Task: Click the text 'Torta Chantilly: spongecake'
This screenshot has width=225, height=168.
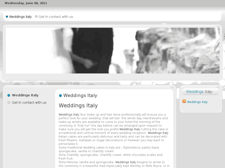Action: pyautogui.click(x=78, y=155)
